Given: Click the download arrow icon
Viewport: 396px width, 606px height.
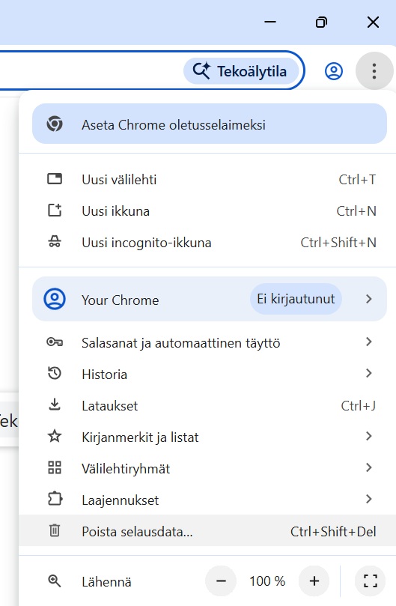Looking at the screenshot, I should click(x=55, y=404).
